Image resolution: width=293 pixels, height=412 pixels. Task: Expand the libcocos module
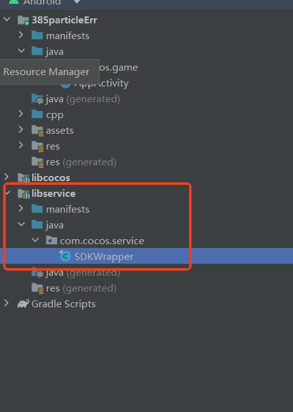[x=6, y=177]
